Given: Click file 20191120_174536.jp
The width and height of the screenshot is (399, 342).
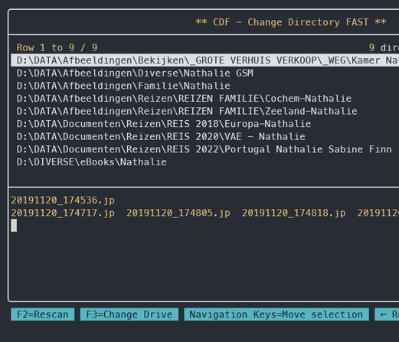Looking at the screenshot, I should click(x=63, y=200).
